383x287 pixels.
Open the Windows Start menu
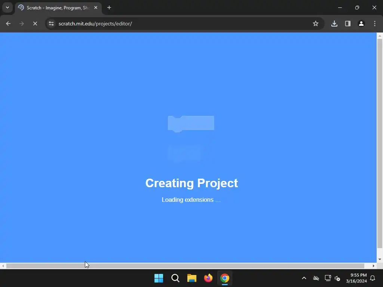pyautogui.click(x=159, y=278)
